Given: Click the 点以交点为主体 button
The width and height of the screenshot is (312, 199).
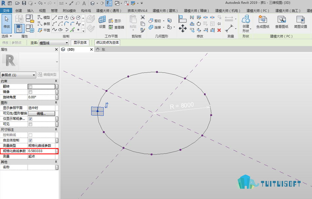Looking at the screenshot, I should tap(107, 43).
